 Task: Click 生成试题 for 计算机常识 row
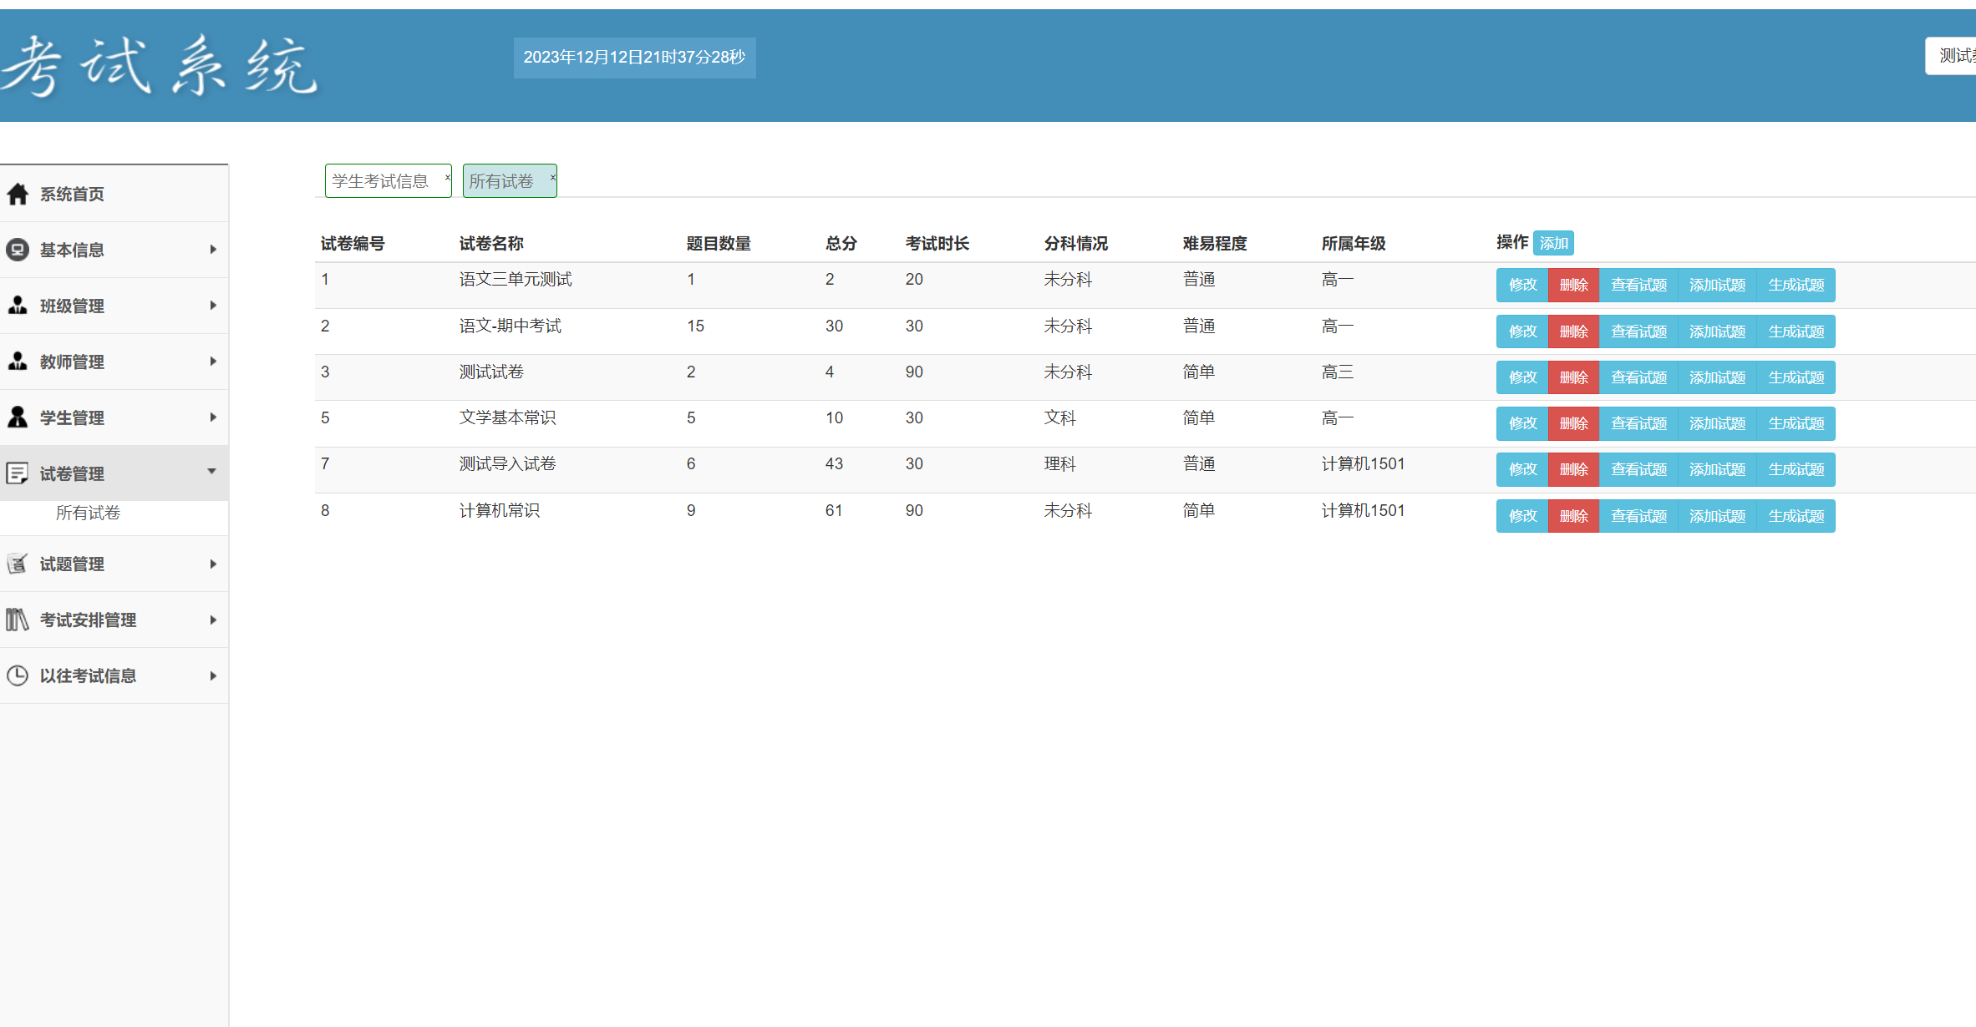point(1796,516)
